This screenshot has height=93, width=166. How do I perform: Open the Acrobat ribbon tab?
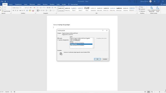click(x=64, y=4)
